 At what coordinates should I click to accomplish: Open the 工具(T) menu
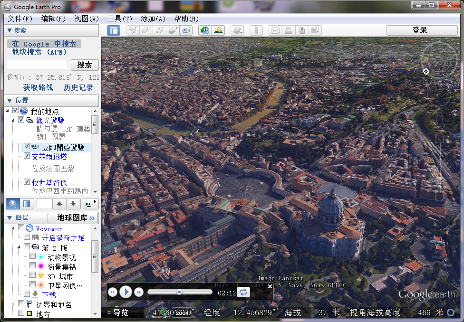[x=119, y=19]
